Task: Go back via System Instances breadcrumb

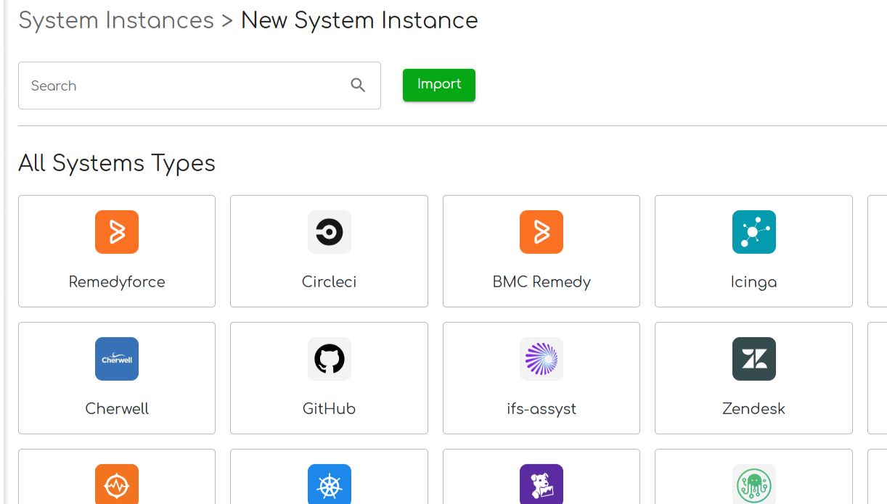Action: (116, 20)
